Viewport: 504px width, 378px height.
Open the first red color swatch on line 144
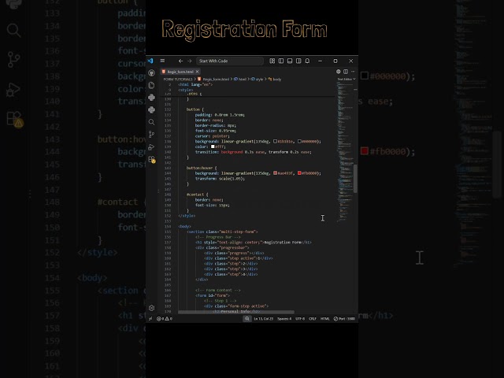[x=275, y=173]
